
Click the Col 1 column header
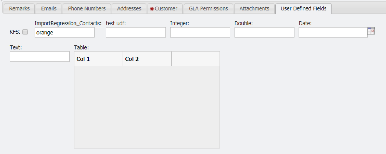point(98,59)
